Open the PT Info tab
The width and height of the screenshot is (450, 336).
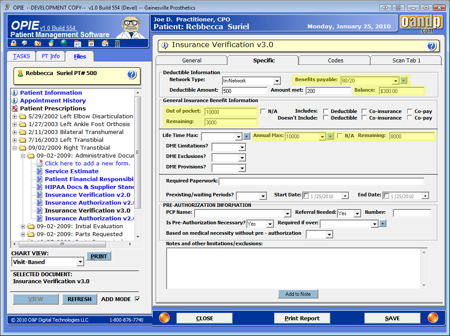click(x=51, y=56)
